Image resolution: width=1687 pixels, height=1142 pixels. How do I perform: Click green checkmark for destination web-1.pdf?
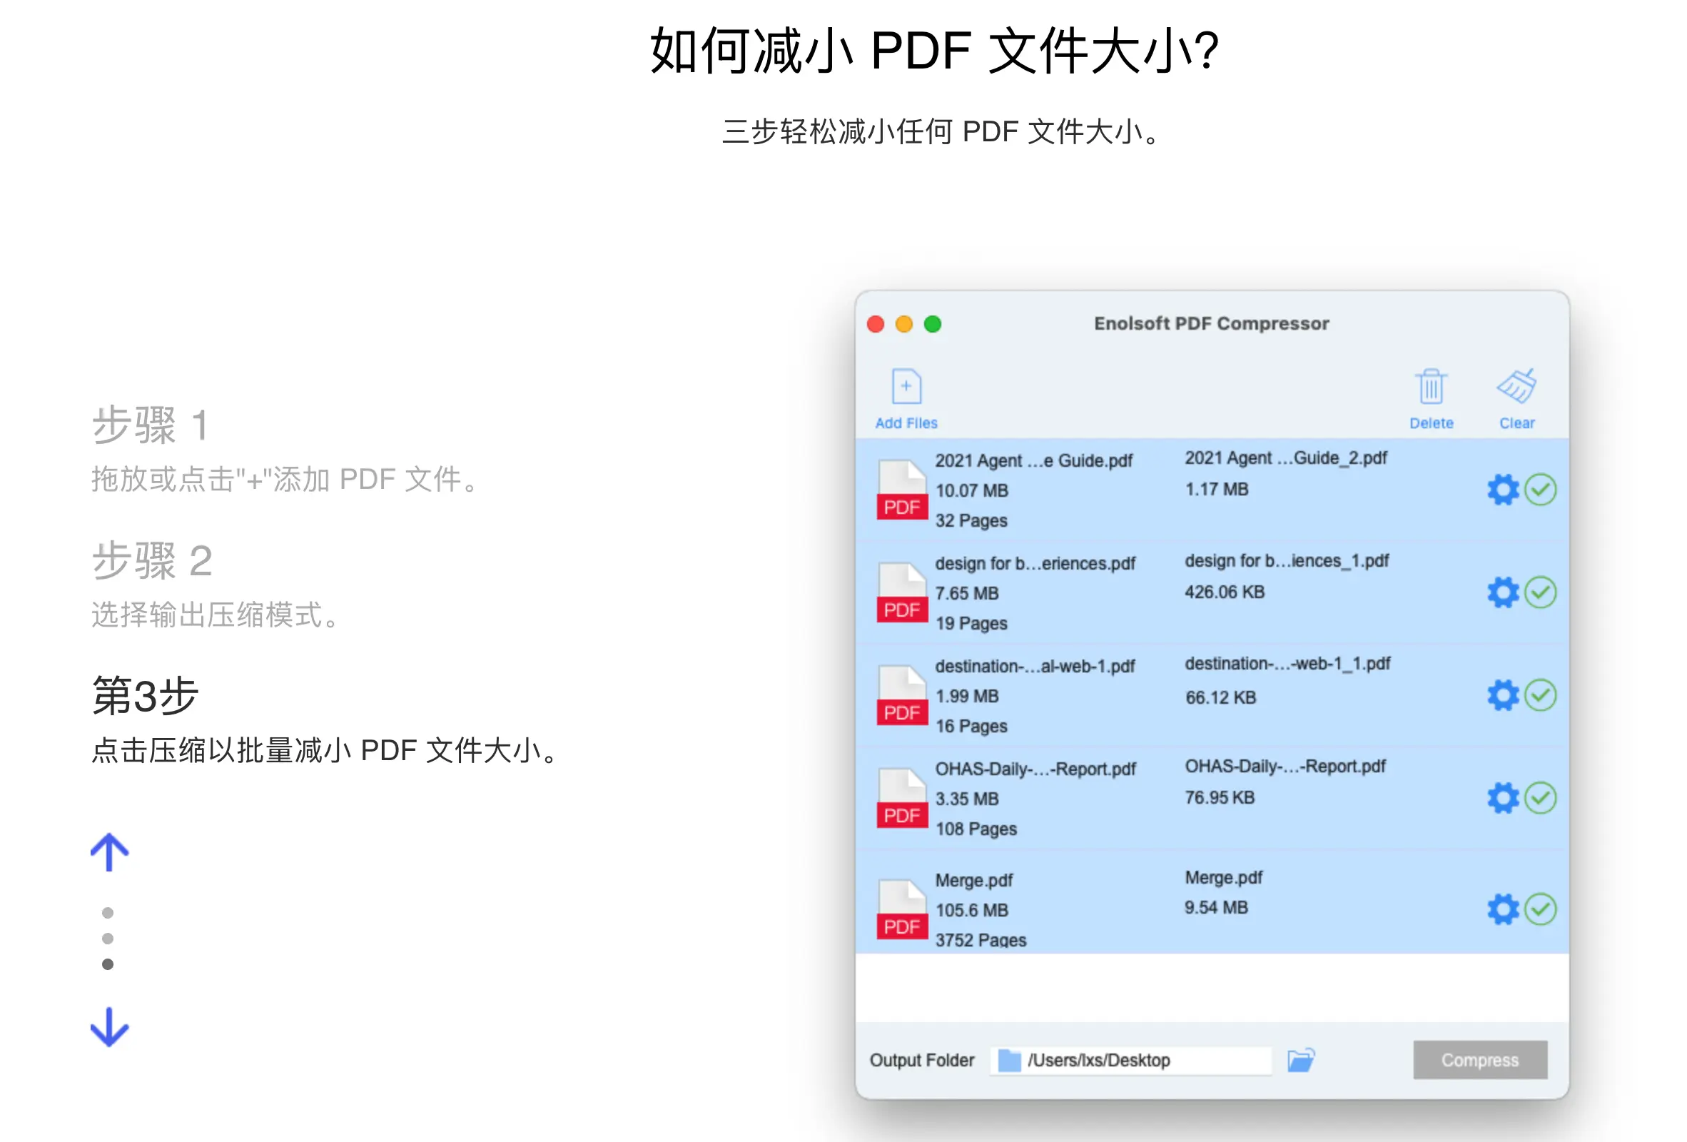pos(1541,695)
